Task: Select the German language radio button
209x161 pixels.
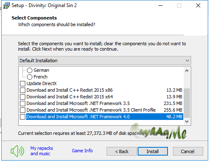Action: (x=29, y=70)
